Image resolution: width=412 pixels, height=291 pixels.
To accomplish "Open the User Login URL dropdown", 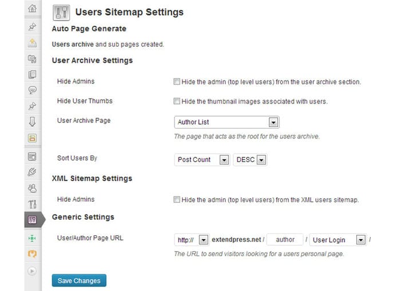I will (338, 240).
